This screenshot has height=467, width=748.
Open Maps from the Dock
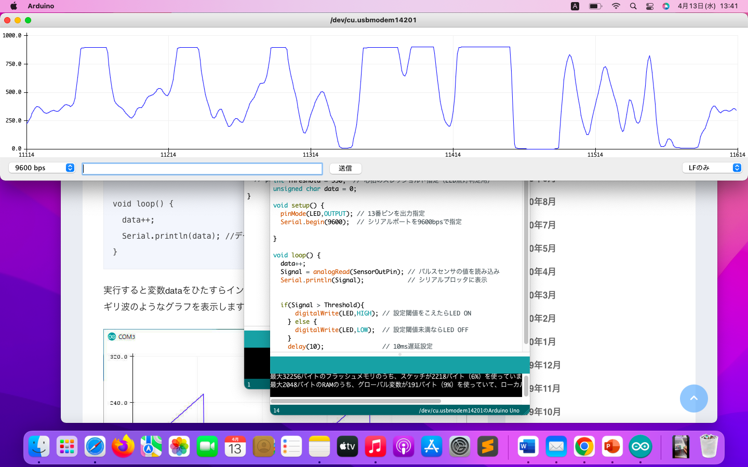tap(151, 446)
